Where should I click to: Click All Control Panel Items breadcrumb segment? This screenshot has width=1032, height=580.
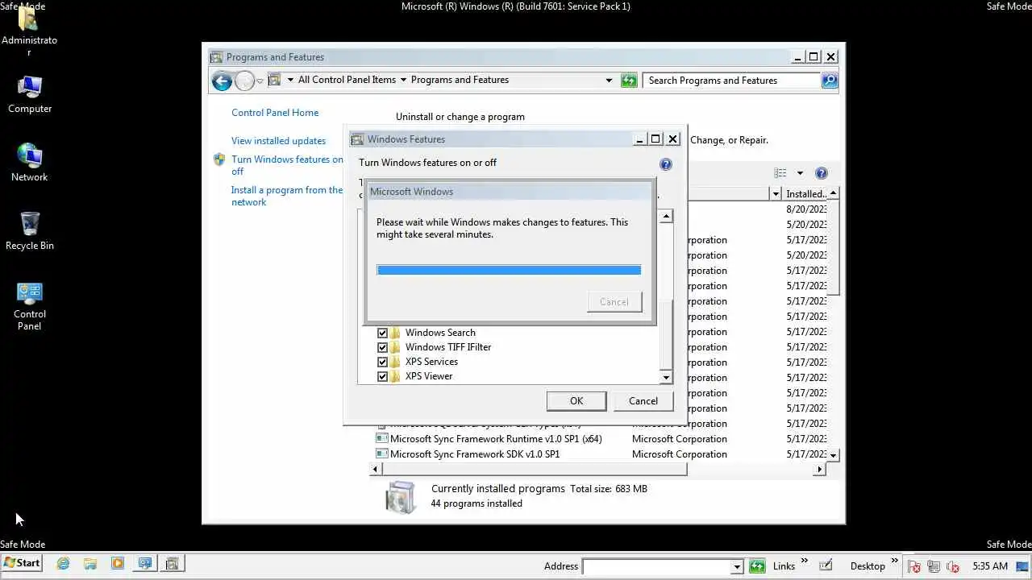(x=347, y=80)
